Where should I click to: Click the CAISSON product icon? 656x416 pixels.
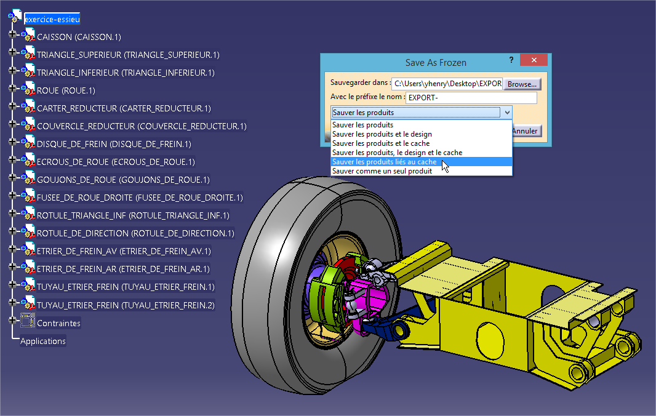click(28, 36)
